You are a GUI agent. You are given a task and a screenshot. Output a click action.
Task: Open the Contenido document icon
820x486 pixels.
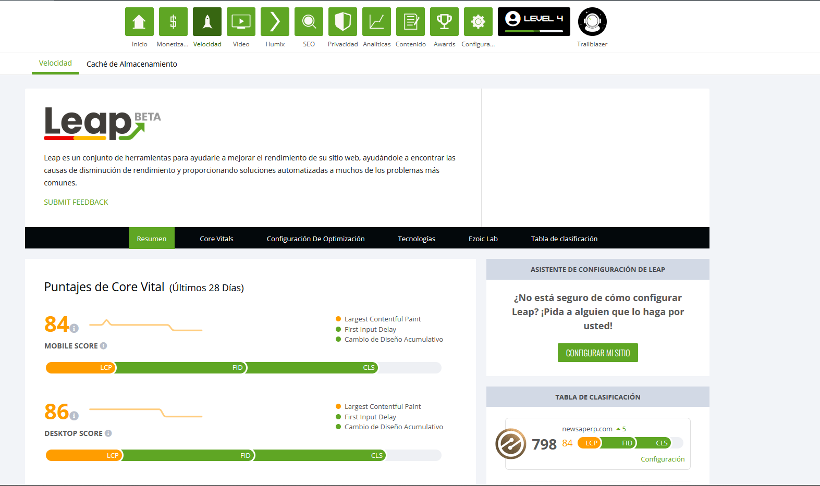coord(410,22)
